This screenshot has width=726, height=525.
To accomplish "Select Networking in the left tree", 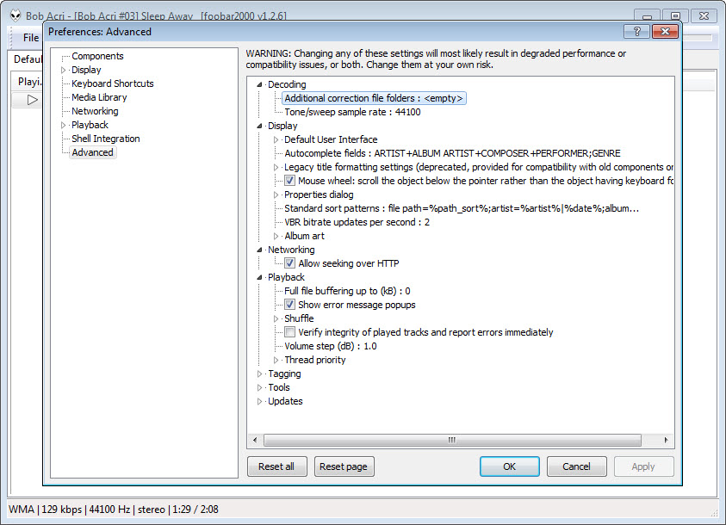I will click(95, 111).
